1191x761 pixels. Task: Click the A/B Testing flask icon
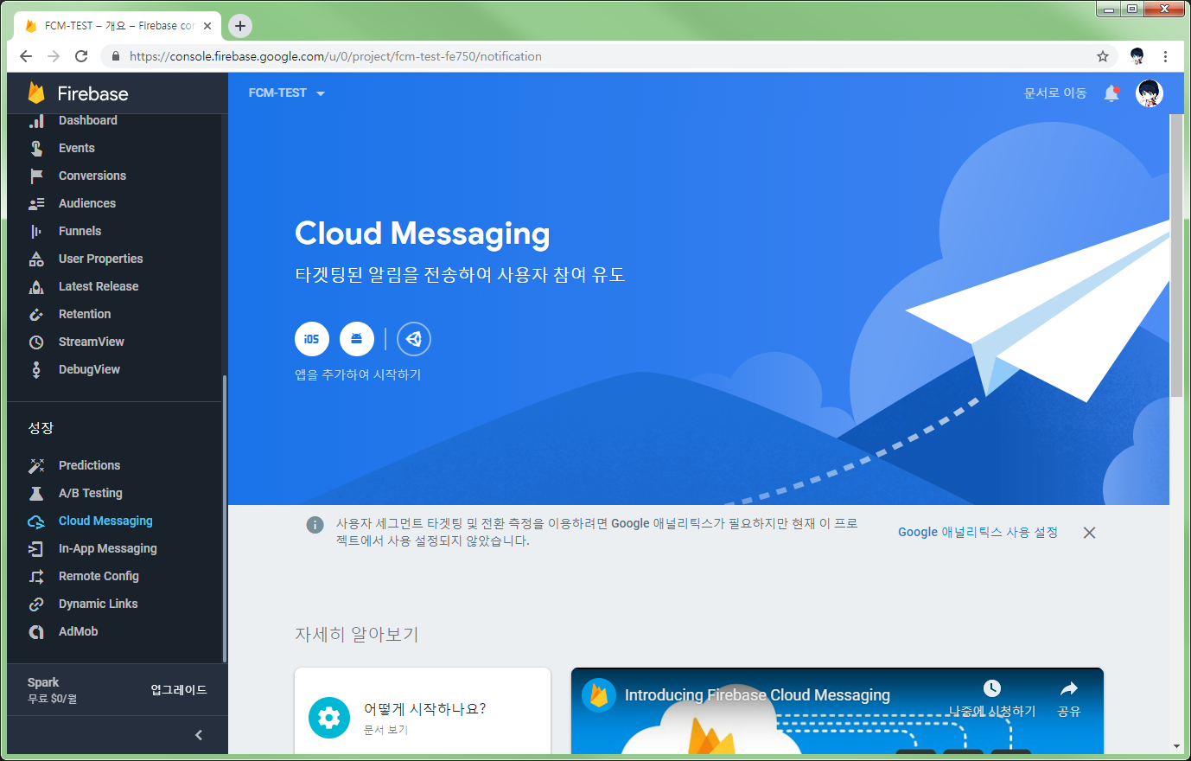(36, 493)
